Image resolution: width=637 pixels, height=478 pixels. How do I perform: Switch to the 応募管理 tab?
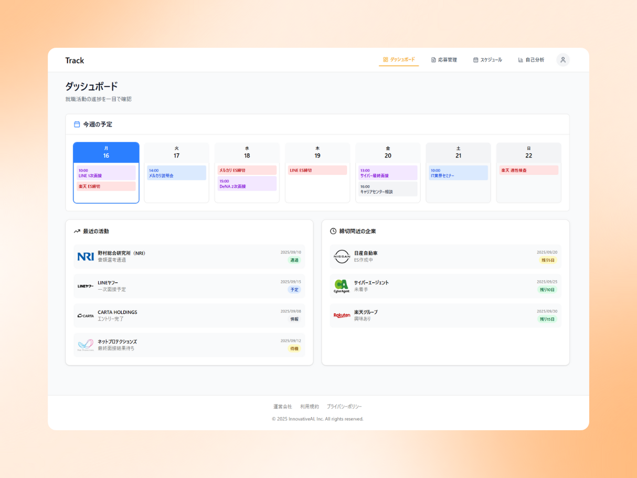pos(444,60)
